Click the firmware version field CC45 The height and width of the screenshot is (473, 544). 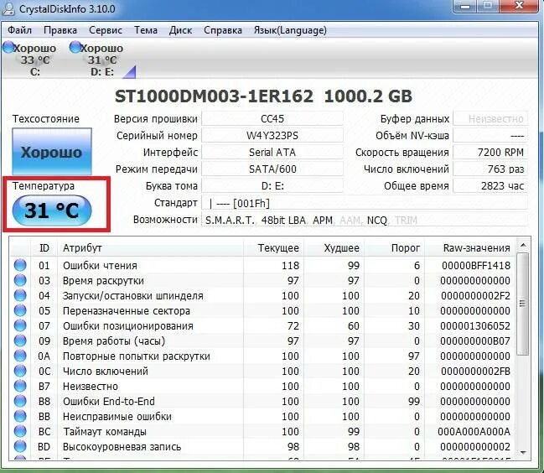click(x=272, y=119)
